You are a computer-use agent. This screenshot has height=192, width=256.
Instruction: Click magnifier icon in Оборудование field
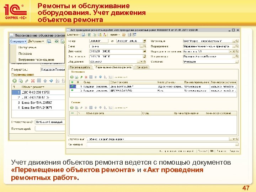(x=144, y=62)
